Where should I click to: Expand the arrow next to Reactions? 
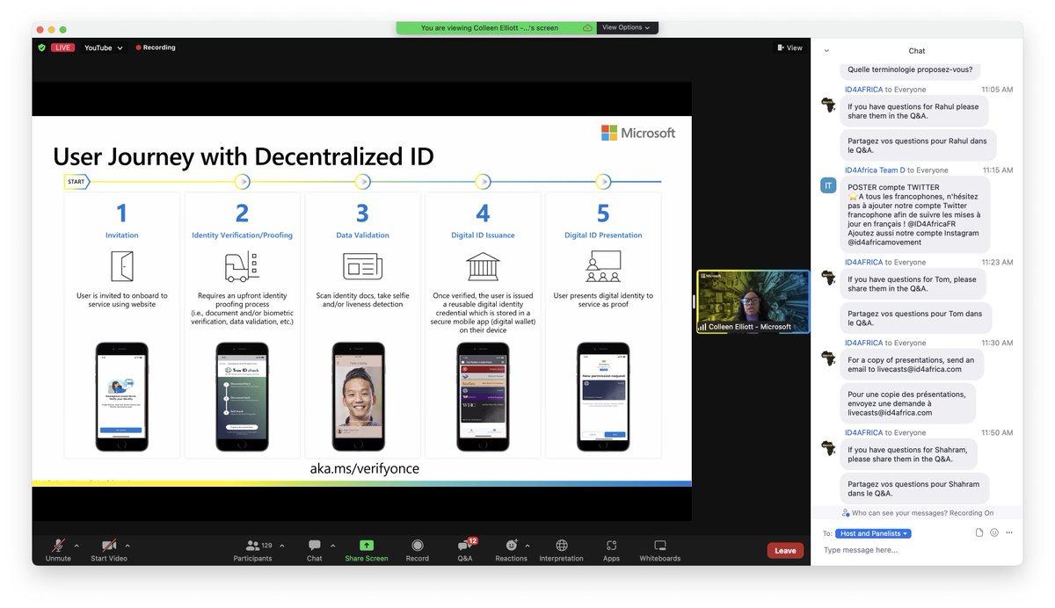[527, 546]
